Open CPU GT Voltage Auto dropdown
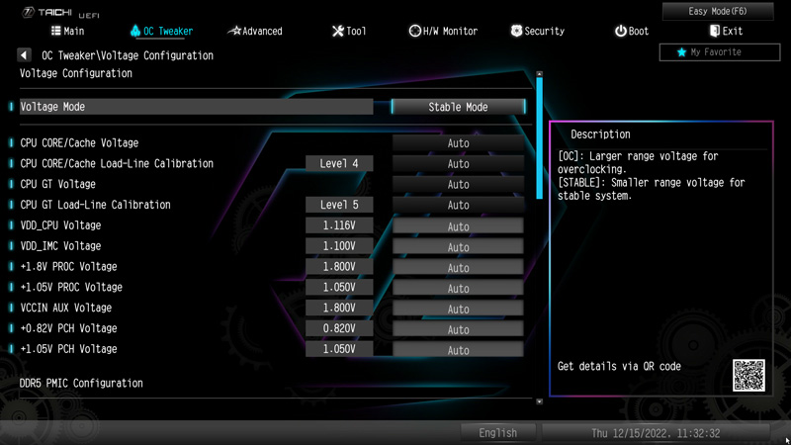 click(x=458, y=185)
